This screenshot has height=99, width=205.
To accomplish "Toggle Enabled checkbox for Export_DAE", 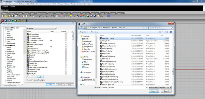I will pyautogui.click(x=66, y=74).
